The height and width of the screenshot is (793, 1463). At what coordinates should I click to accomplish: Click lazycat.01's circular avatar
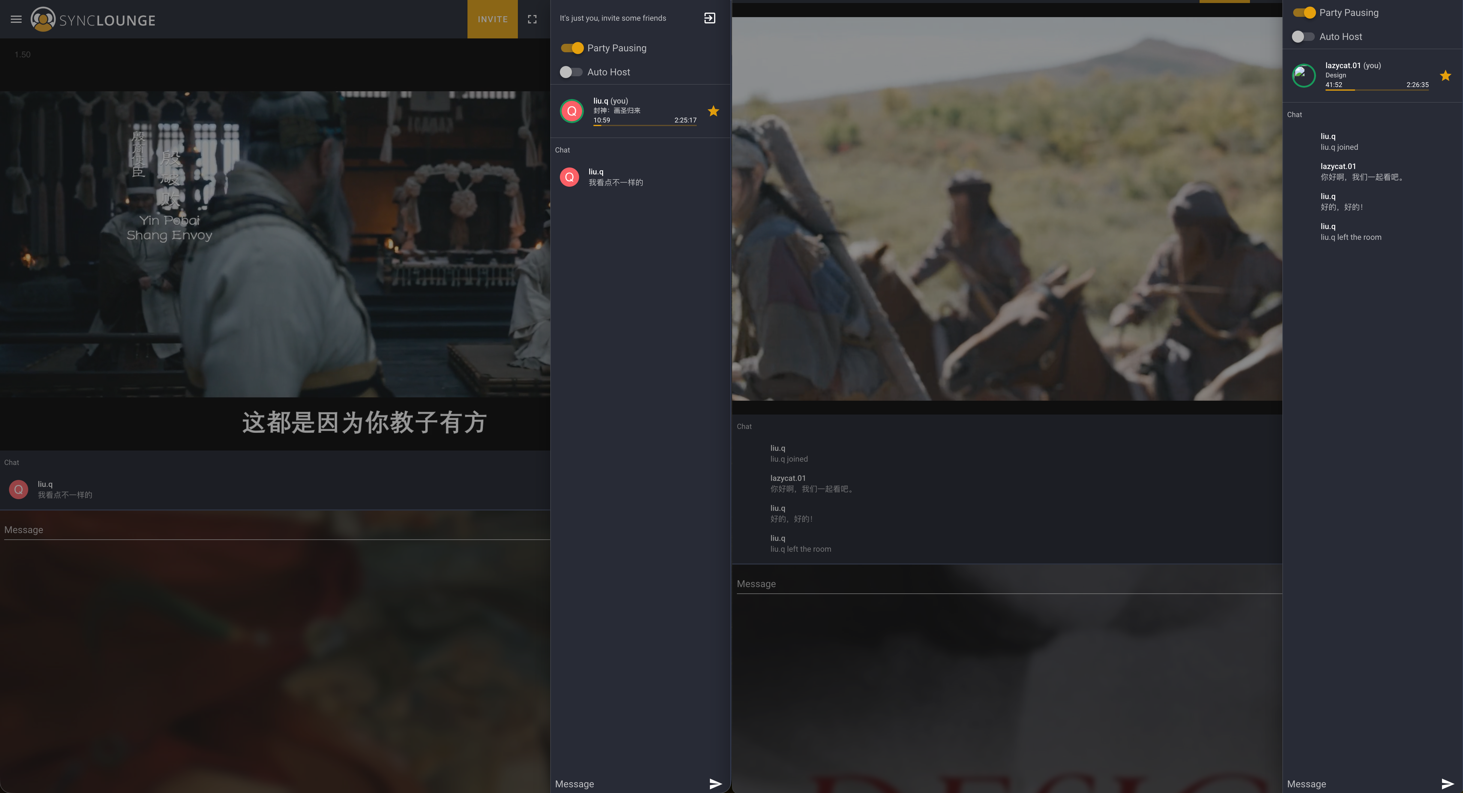click(x=1304, y=76)
